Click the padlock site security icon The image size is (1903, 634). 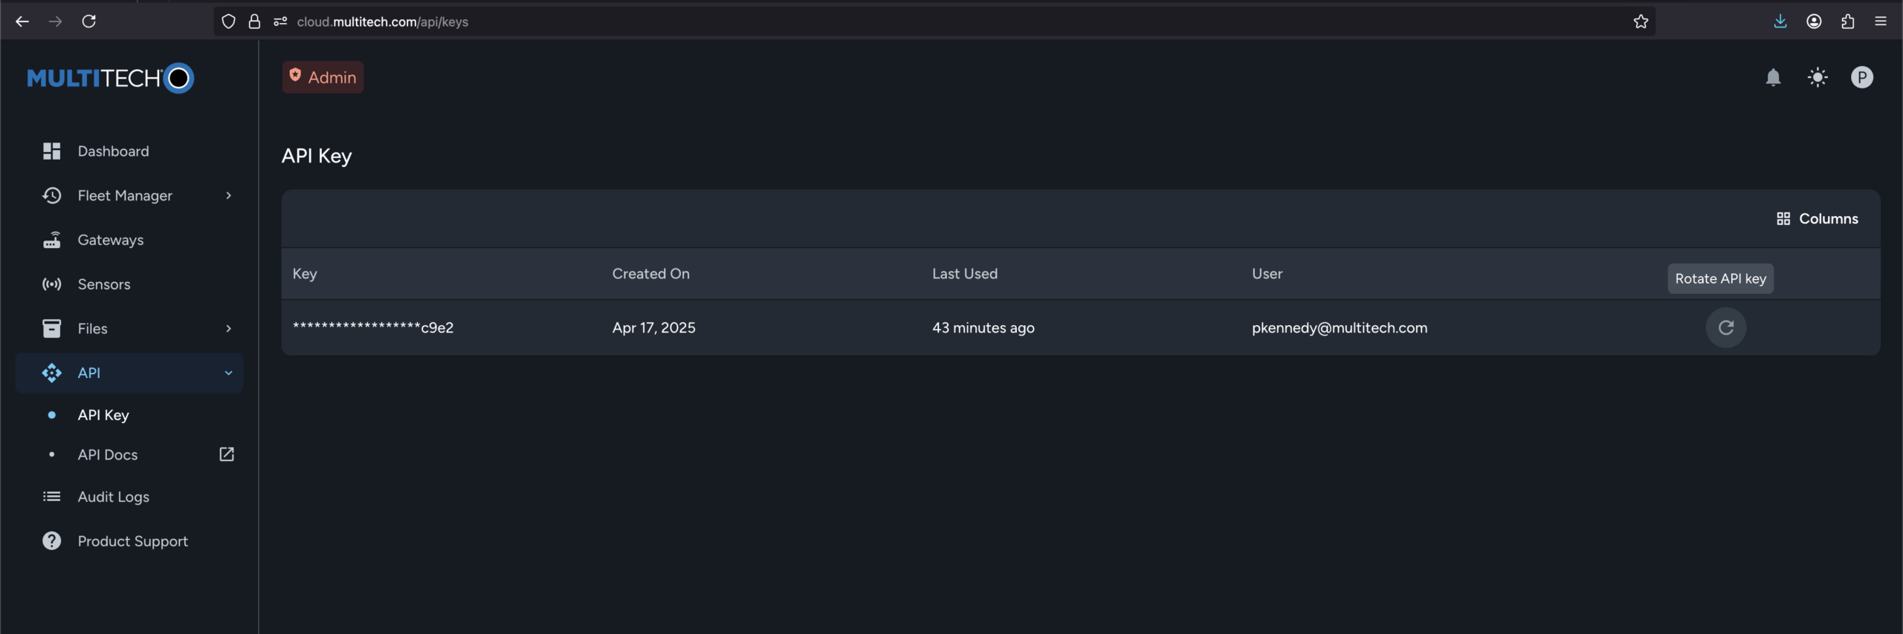(254, 22)
